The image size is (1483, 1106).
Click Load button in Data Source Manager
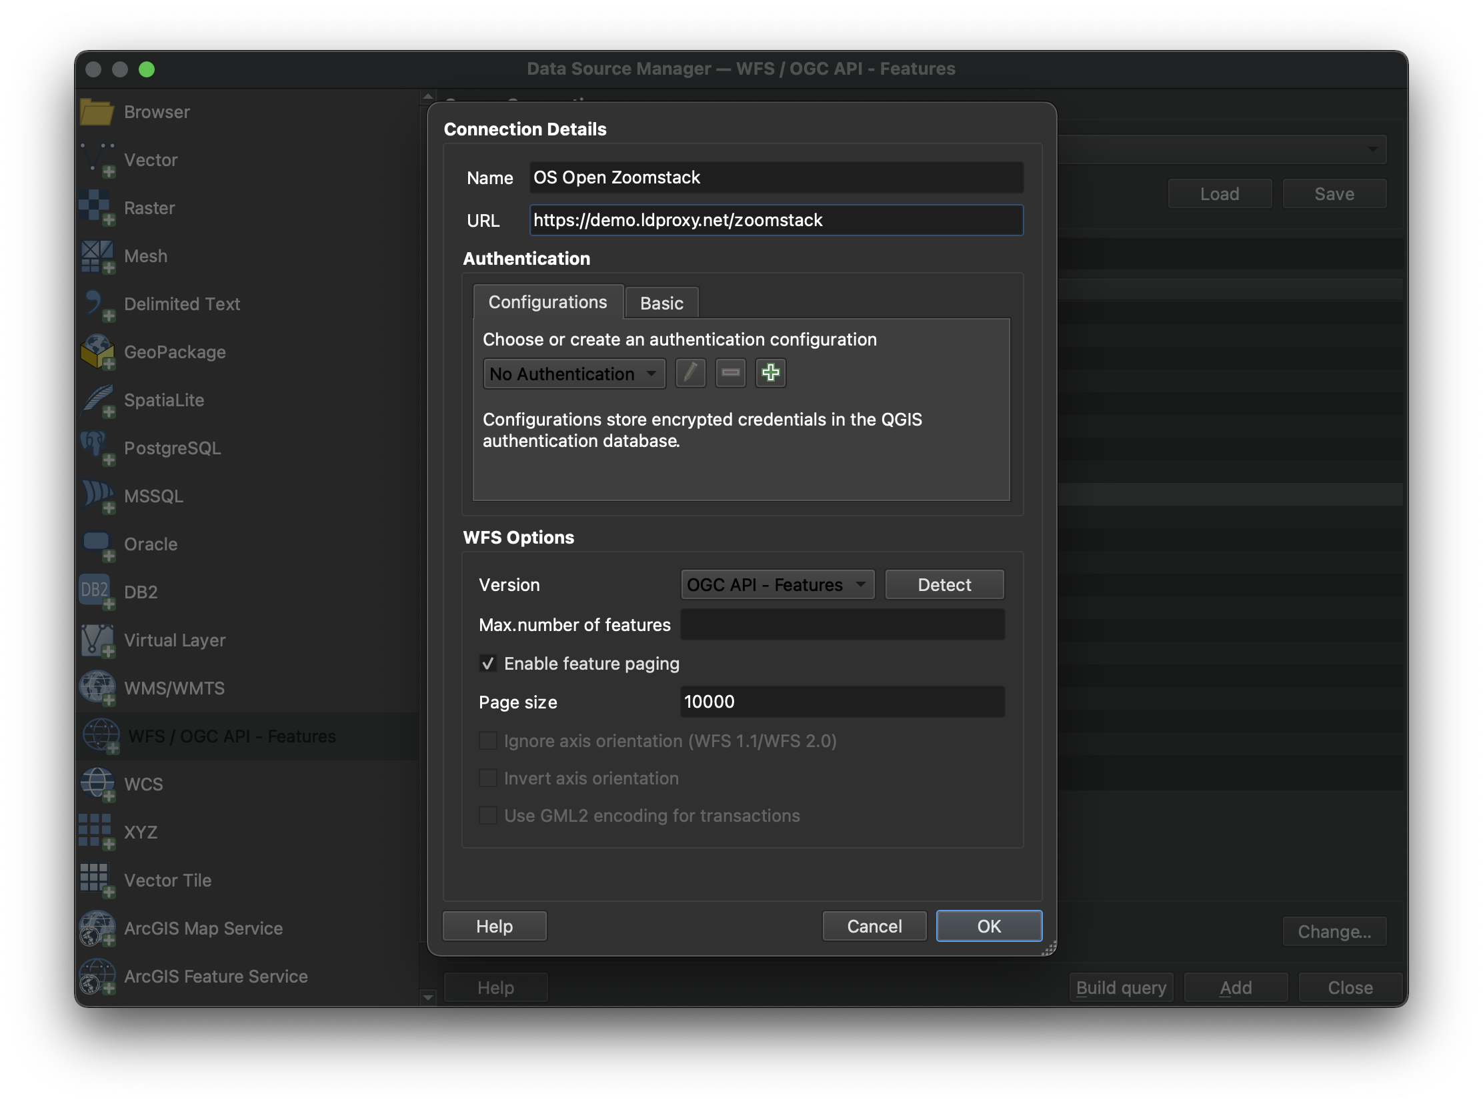click(1220, 194)
